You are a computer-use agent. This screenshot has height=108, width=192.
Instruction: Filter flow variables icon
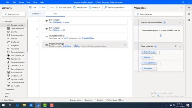click(175, 46)
